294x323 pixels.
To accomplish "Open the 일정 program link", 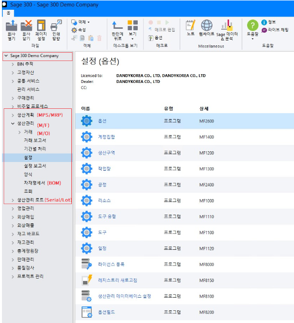I will (102, 248).
